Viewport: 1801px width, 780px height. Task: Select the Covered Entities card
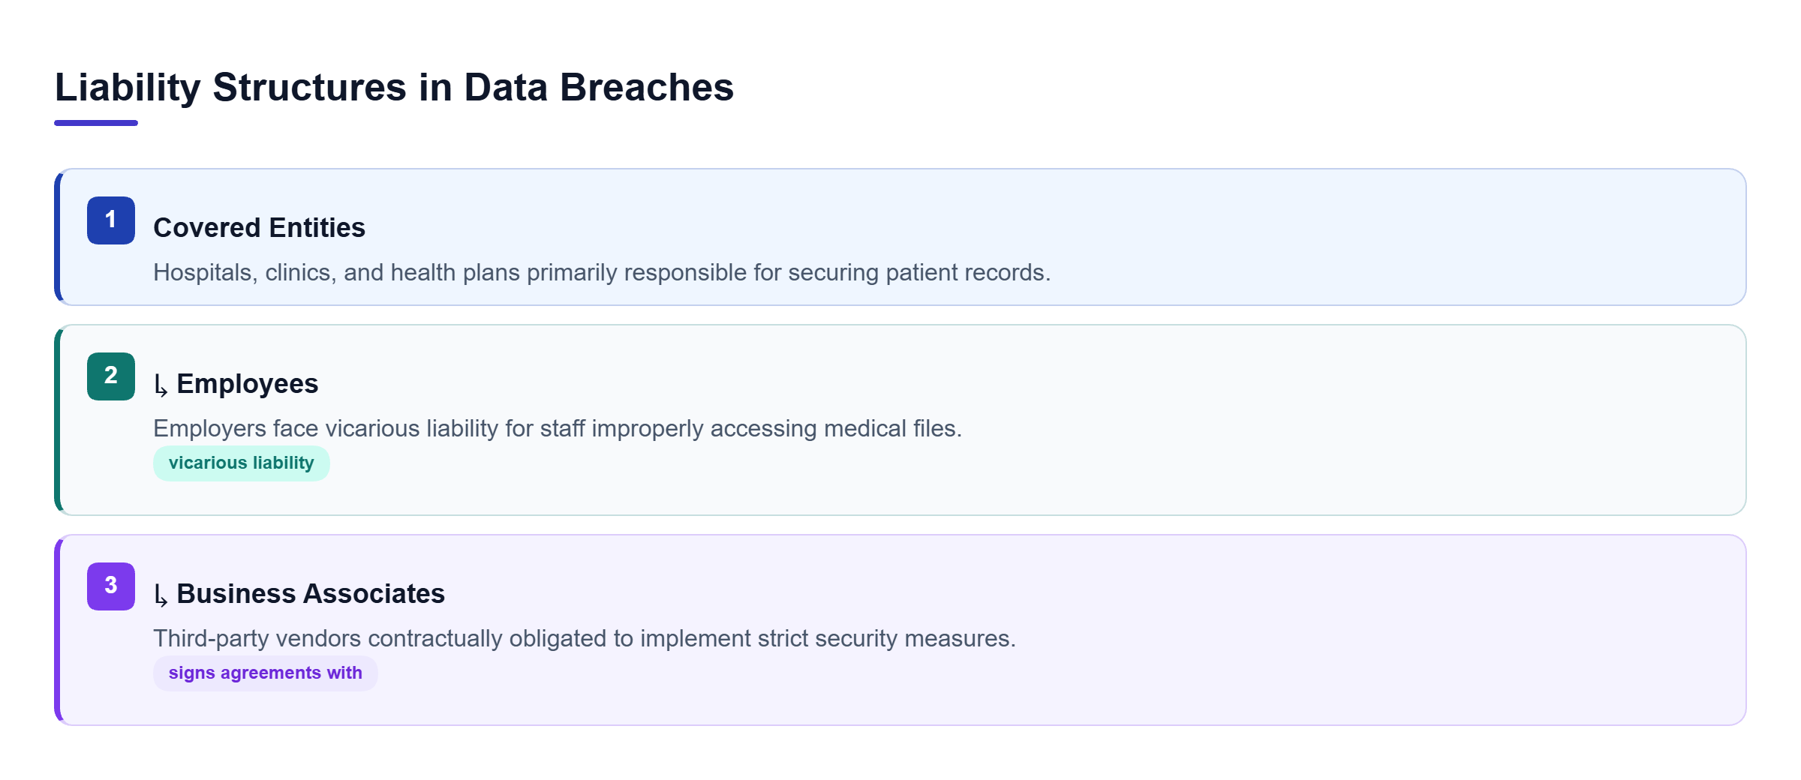[x=900, y=237]
